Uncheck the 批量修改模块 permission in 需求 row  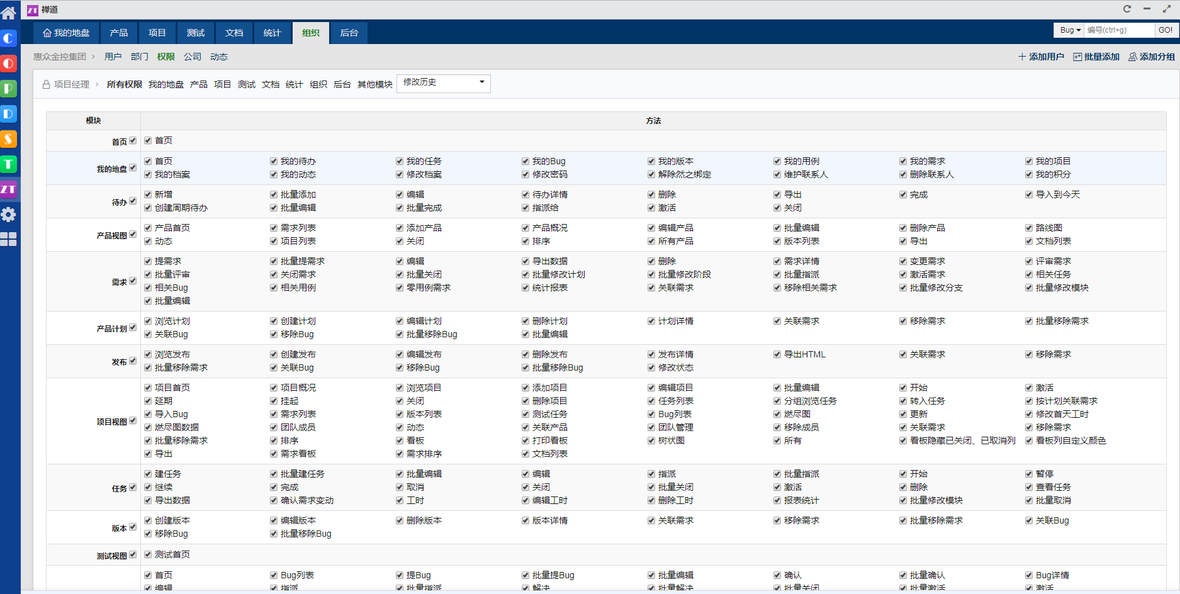click(1029, 288)
